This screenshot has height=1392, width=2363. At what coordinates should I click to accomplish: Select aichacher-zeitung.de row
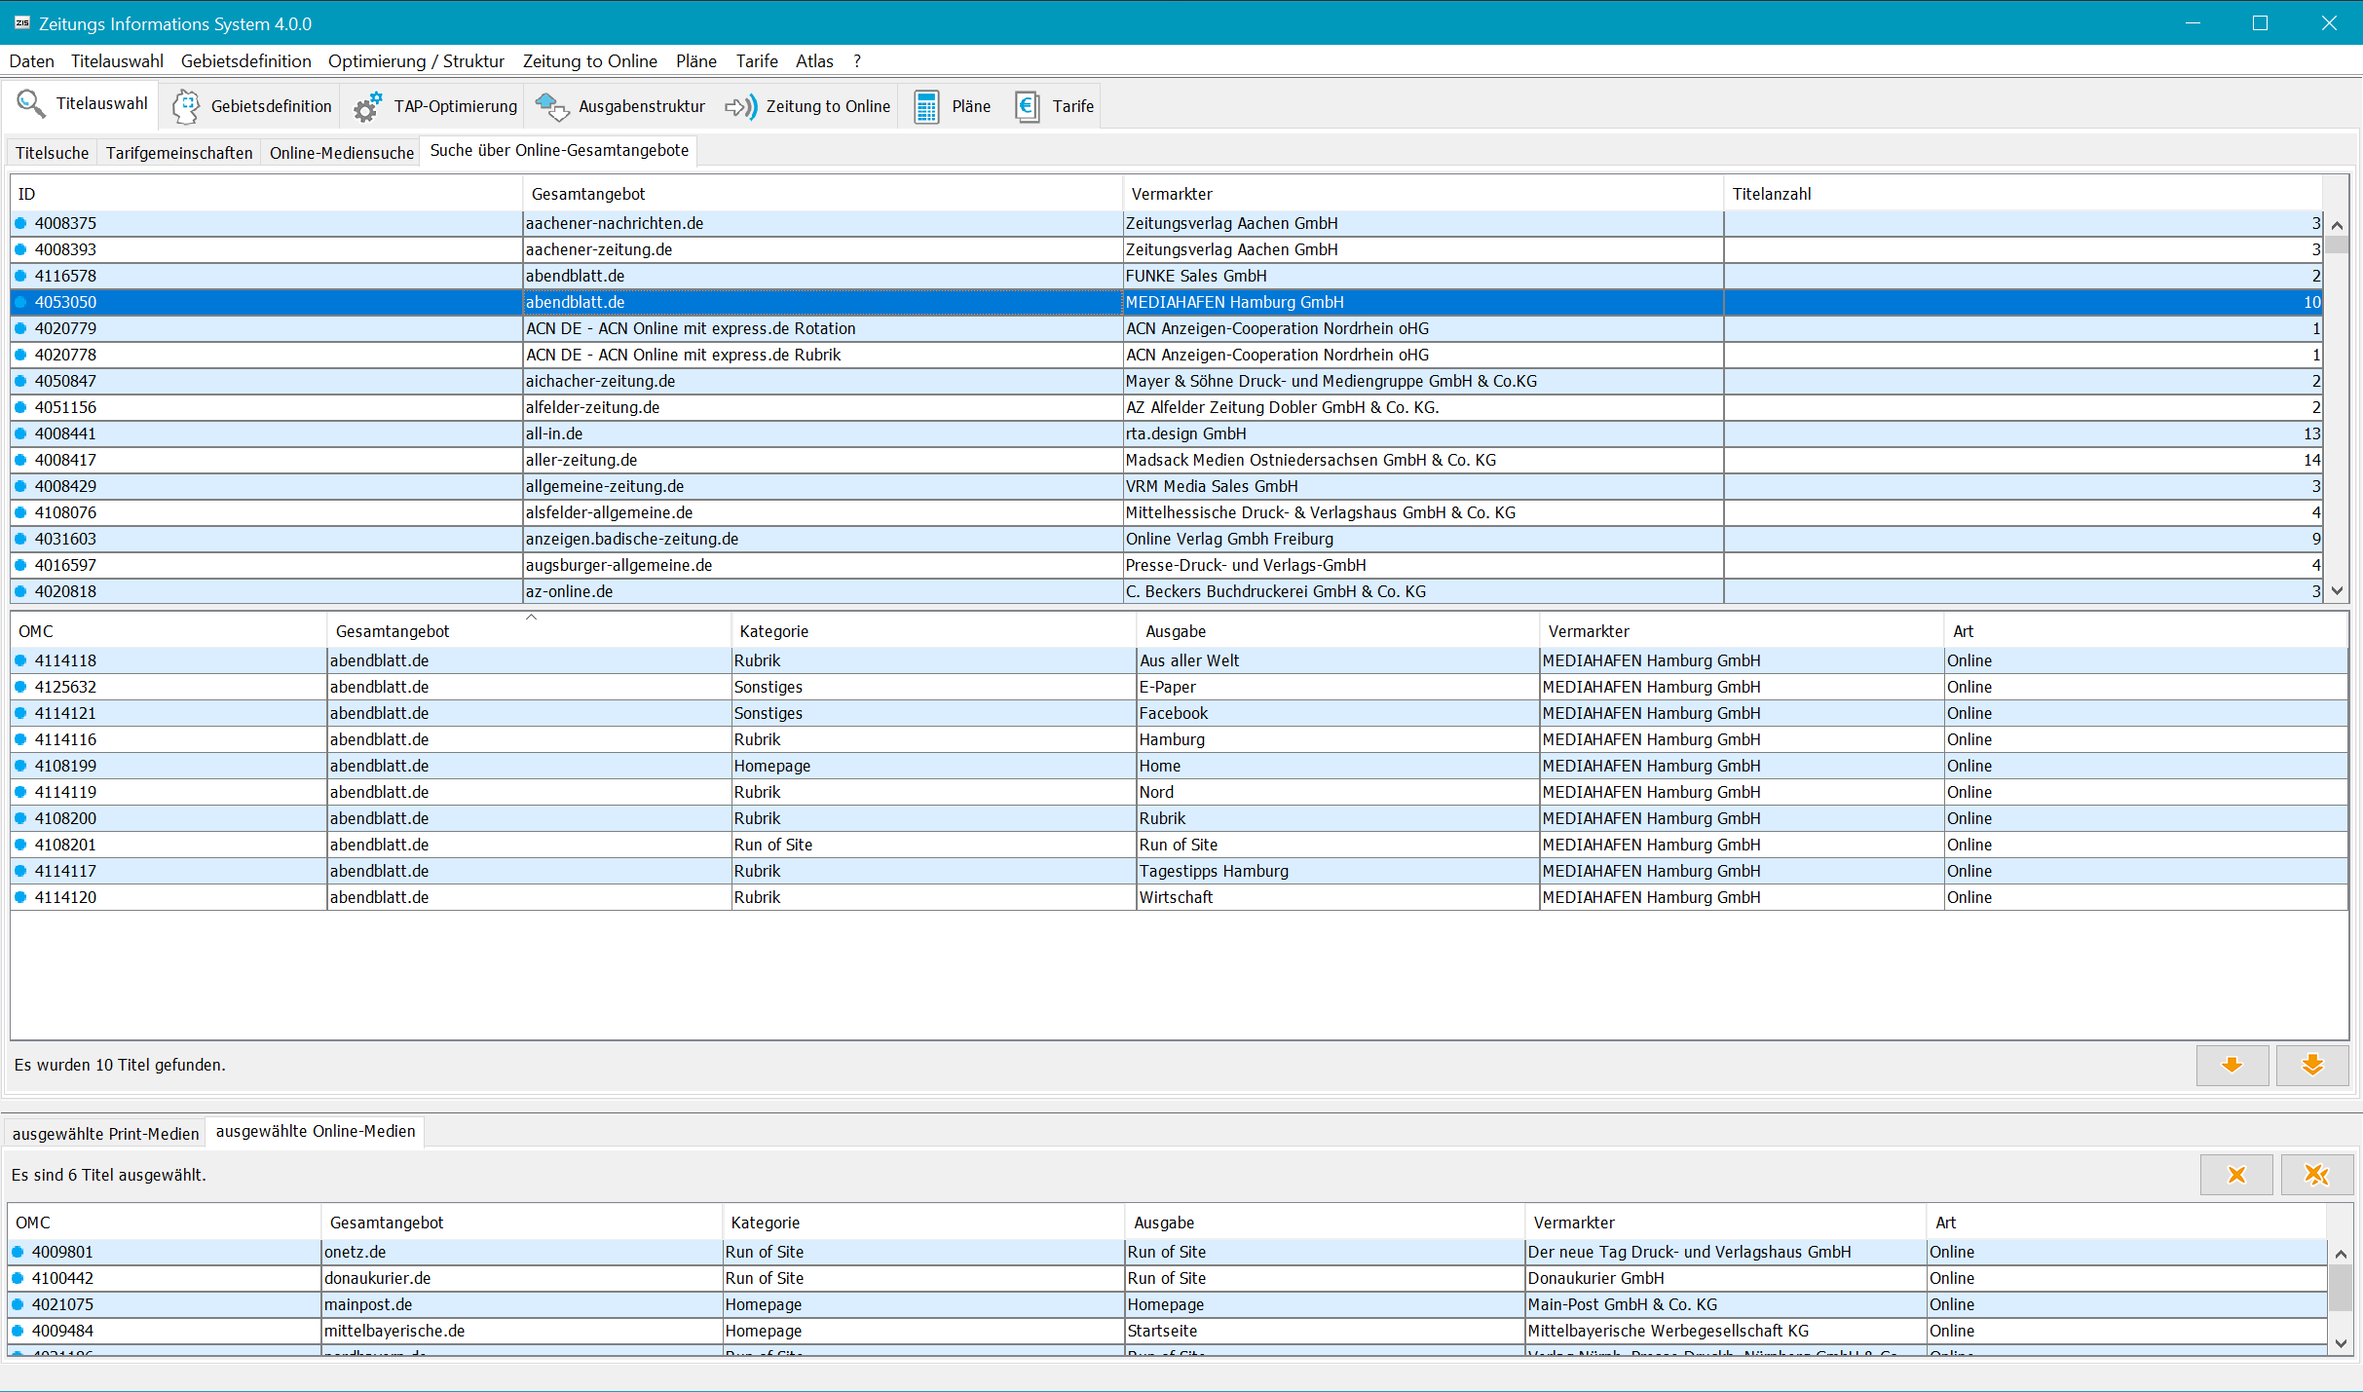[x=1166, y=381]
